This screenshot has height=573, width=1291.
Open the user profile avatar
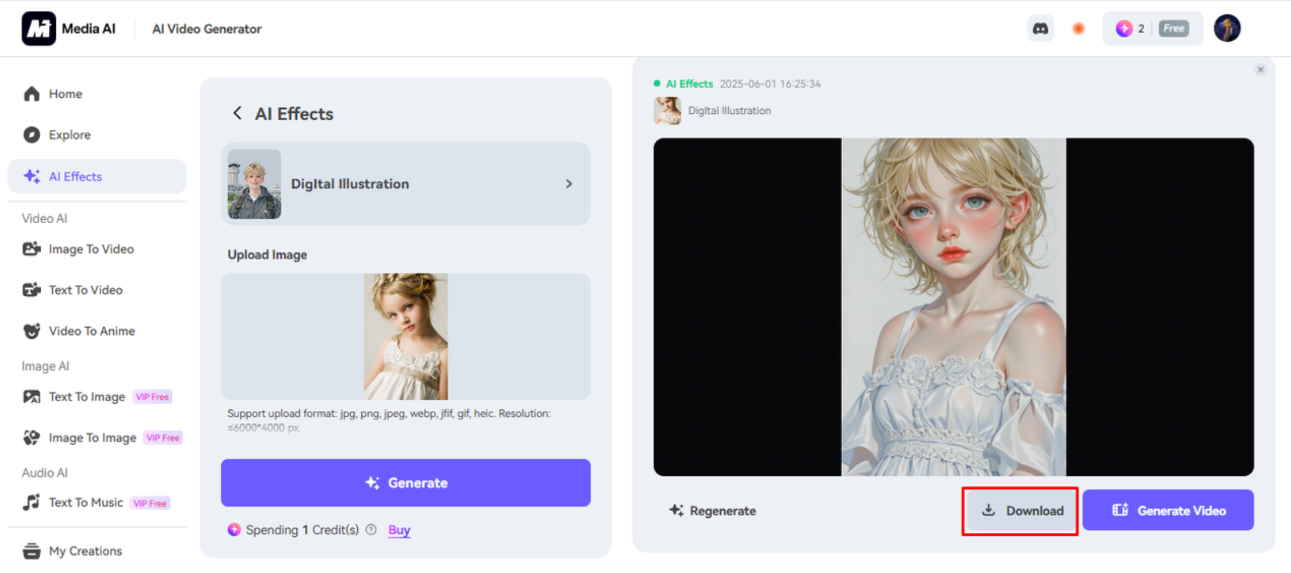click(1227, 28)
